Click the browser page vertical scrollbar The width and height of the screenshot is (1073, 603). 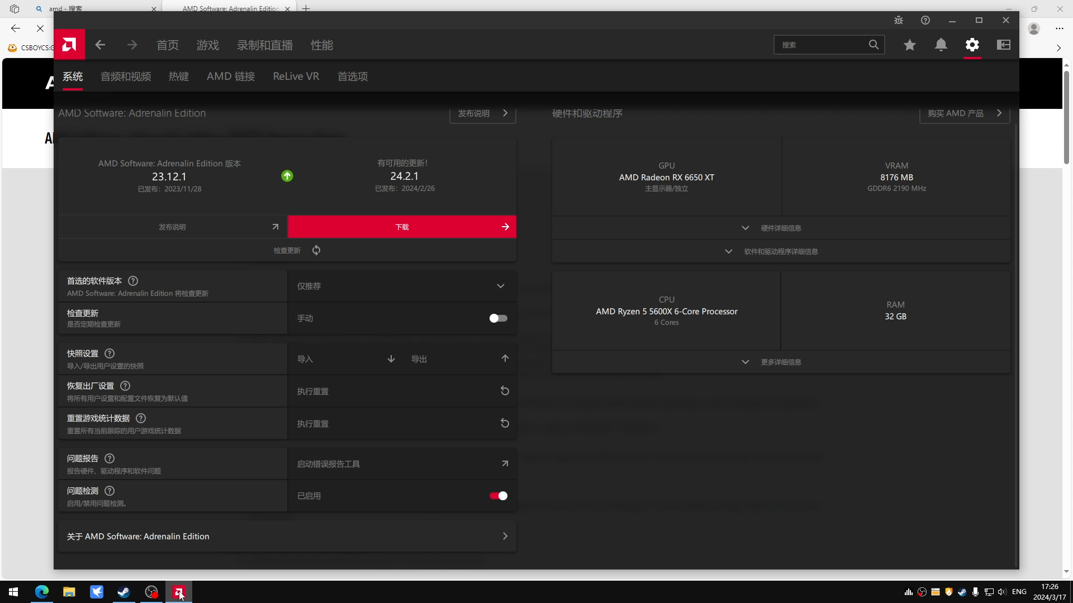1066,117
